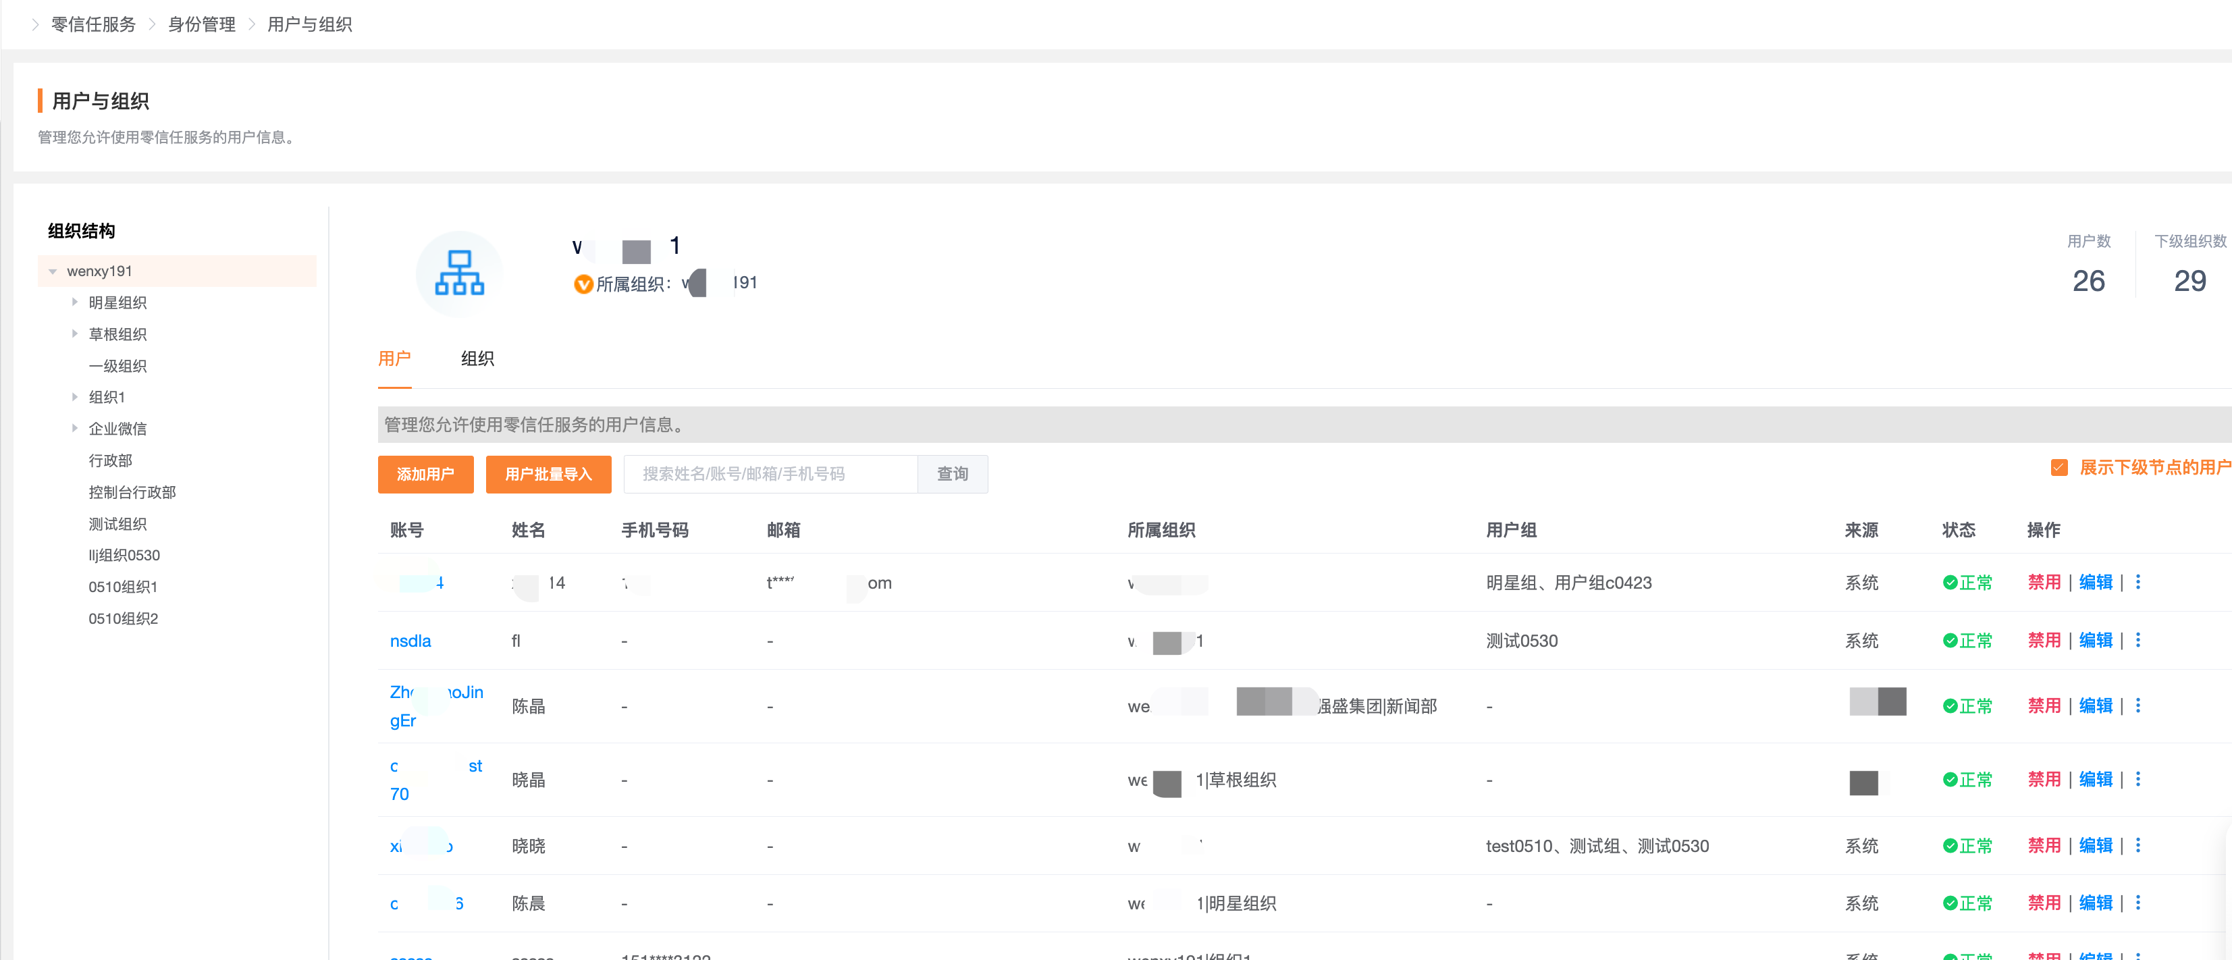
Task: Click 编辑 for nsdla user
Action: click(2096, 640)
